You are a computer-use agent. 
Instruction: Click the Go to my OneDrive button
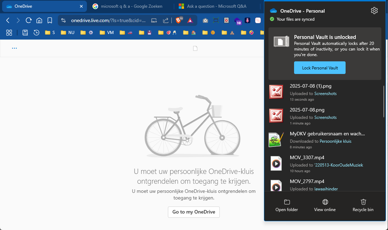pos(193,212)
